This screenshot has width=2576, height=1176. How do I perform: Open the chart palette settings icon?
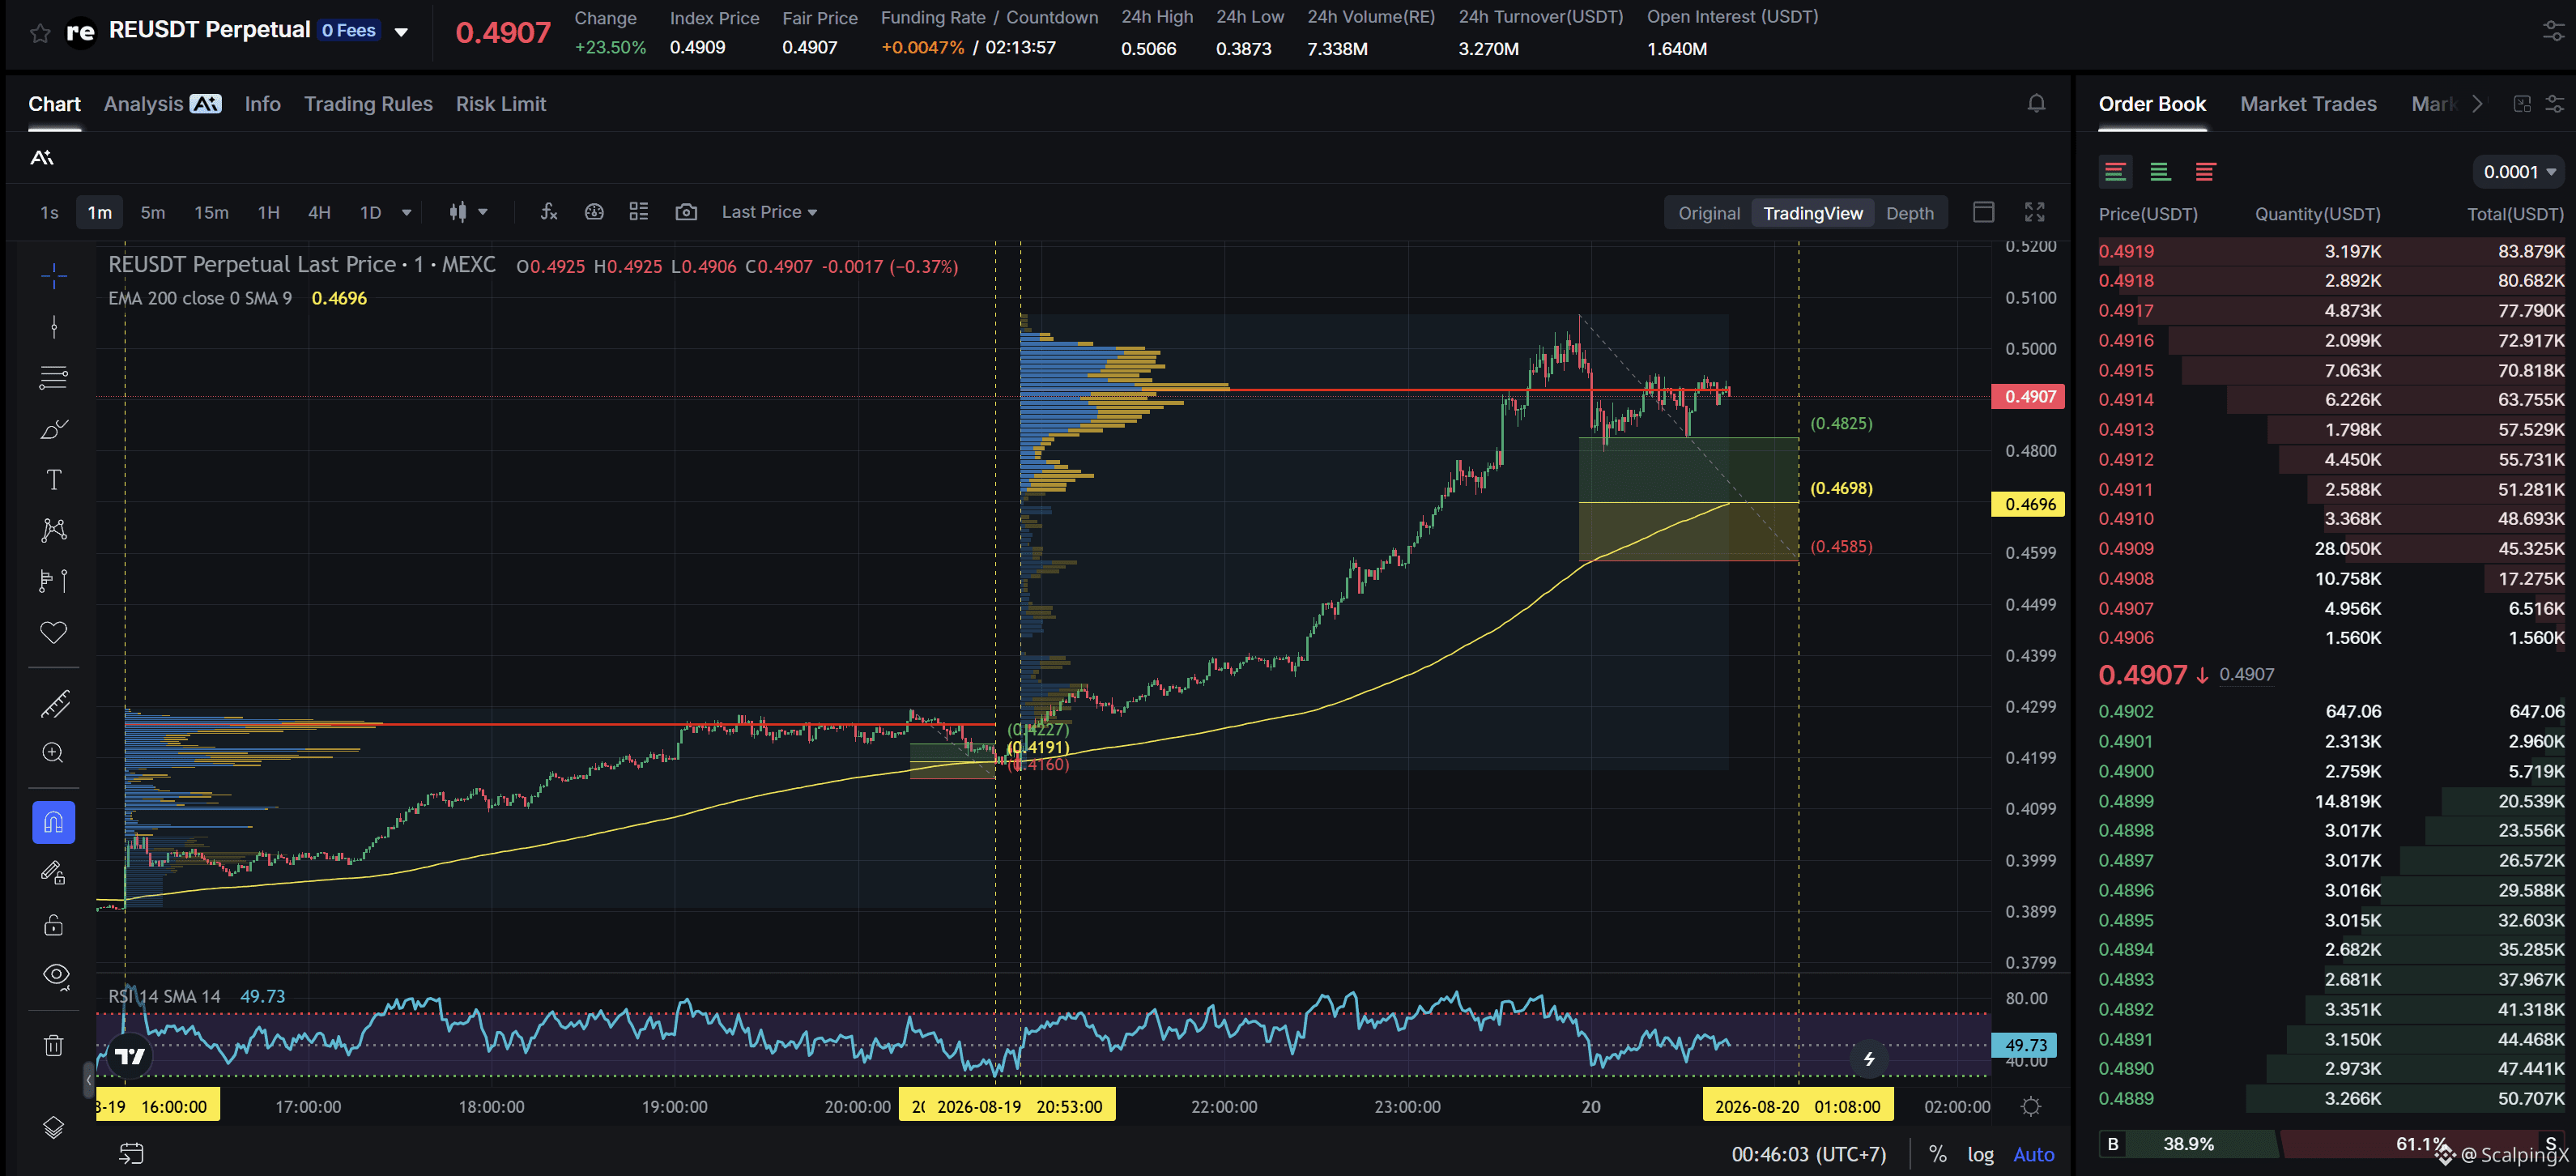click(594, 211)
